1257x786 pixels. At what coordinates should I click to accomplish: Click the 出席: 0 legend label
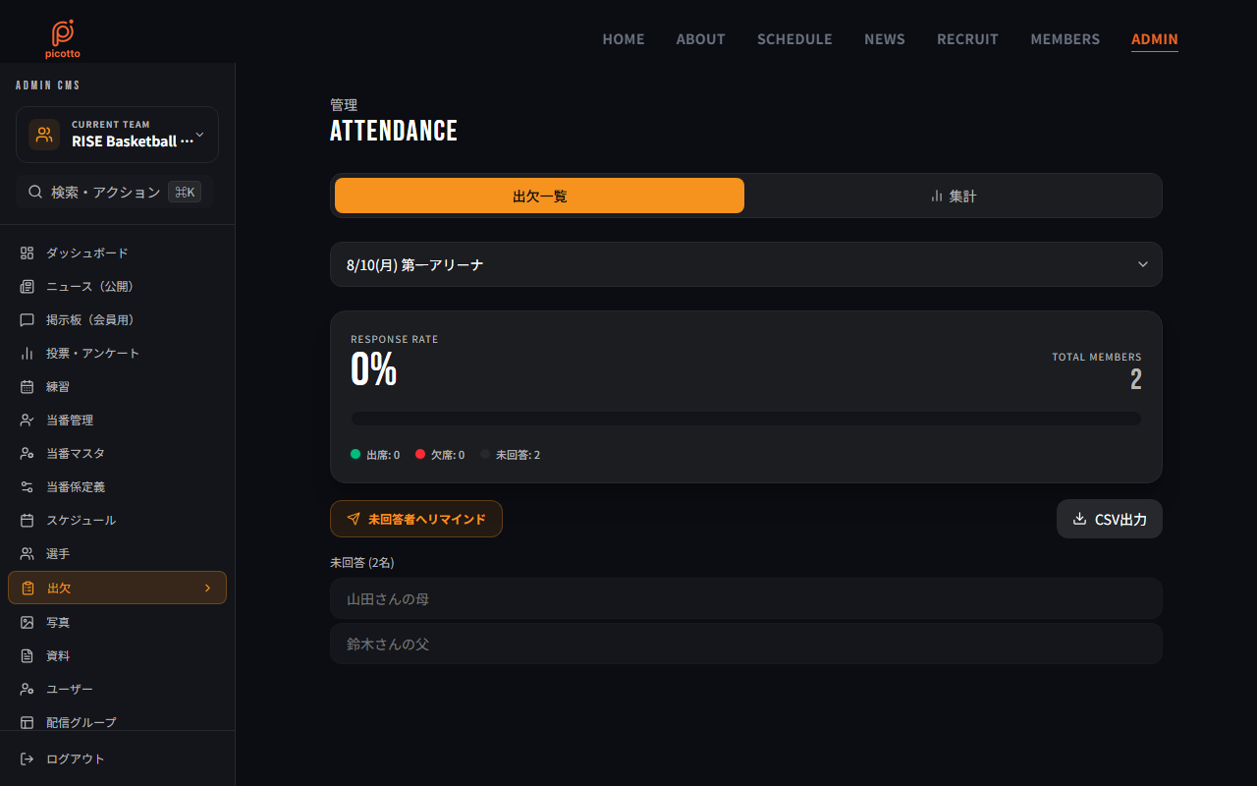pos(383,455)
